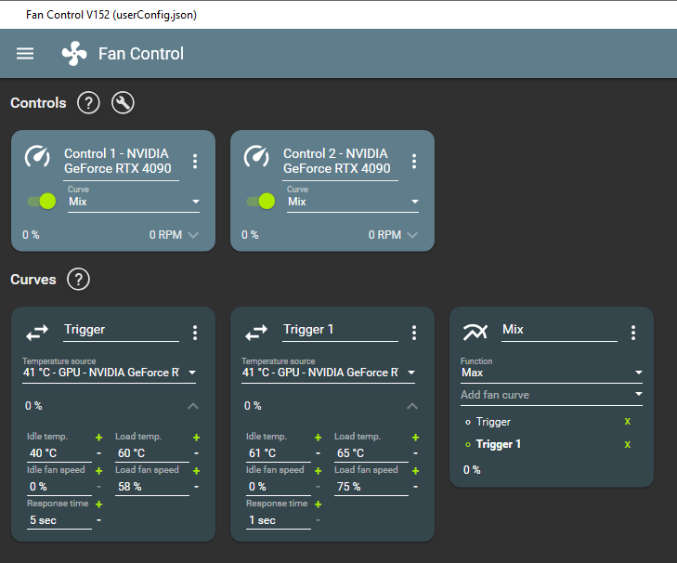This screenshot has height=563, width=677.
Task: Increase Trigger Load temp. with plus
Action: coord(197,438)
